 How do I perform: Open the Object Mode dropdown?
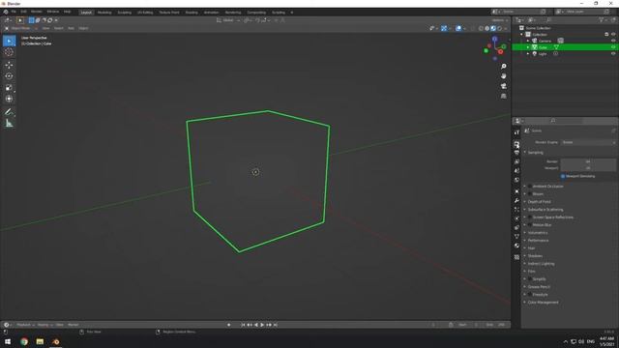pos(21,28)
